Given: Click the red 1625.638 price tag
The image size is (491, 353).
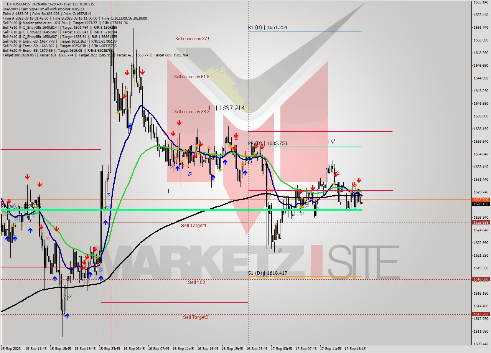Looking at the screenshot, I should point(481,223).
